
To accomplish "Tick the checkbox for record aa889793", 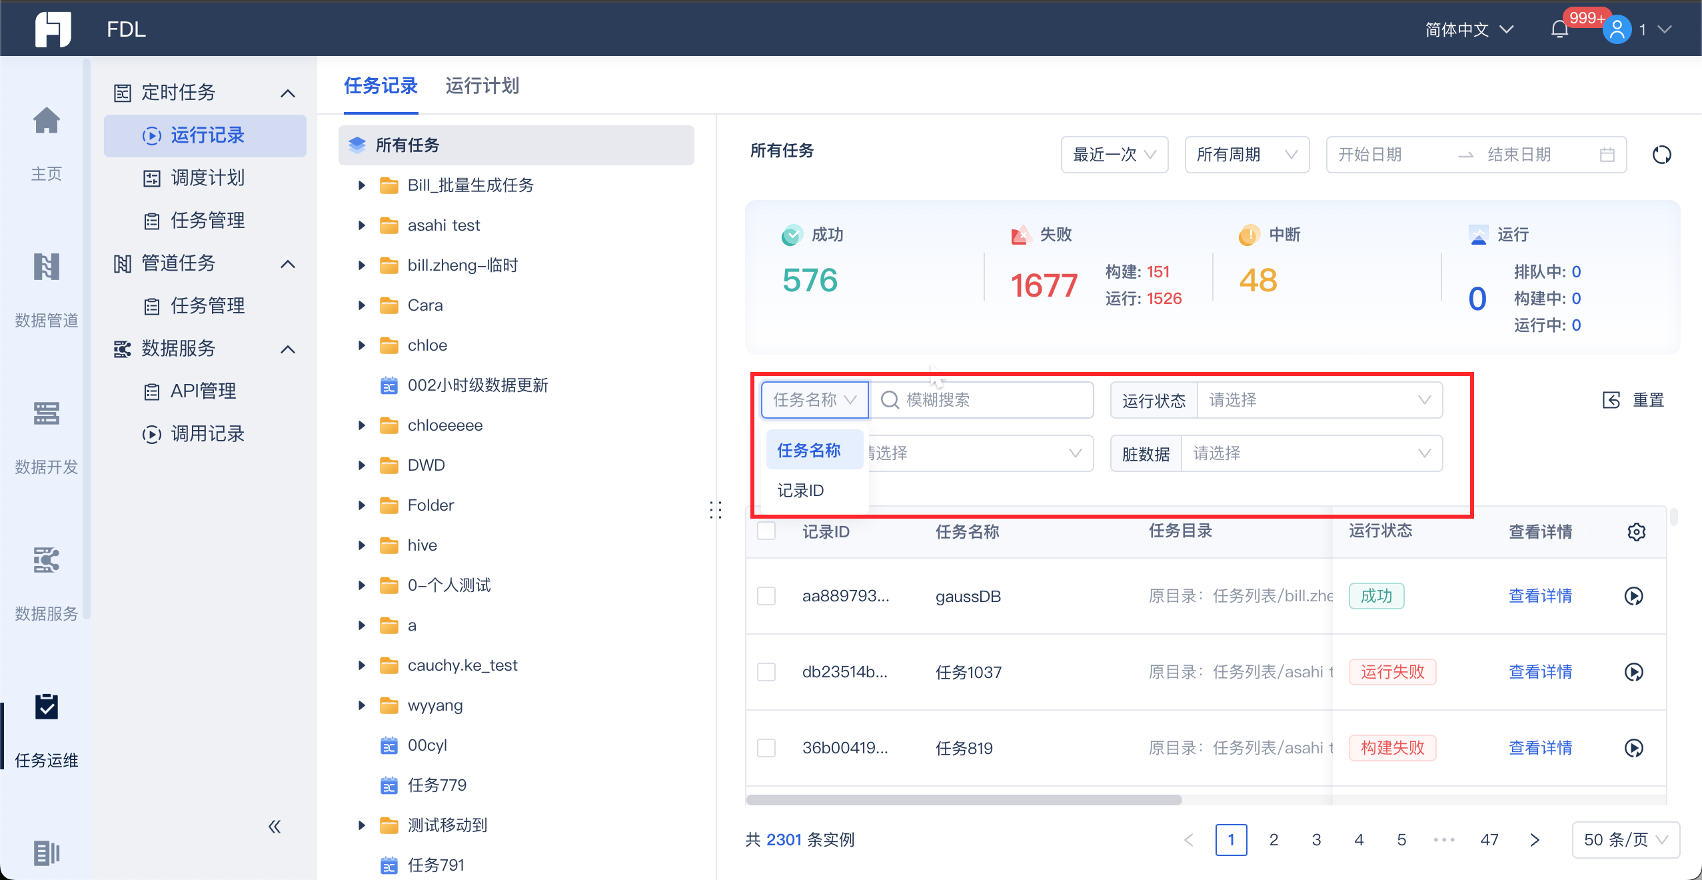I will tap(766, 596).
